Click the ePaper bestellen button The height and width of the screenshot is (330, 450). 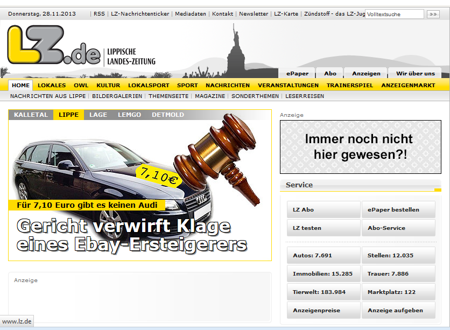click(398, 209)
